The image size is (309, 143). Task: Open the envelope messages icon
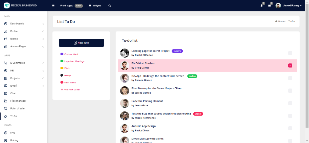click(269, 6)
